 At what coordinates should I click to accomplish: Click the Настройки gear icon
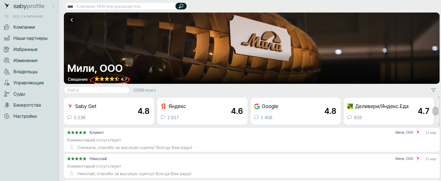click(7, 116)
